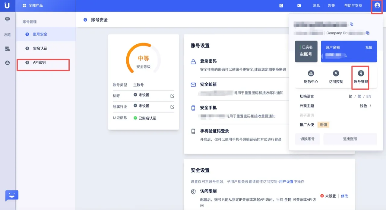The height and width of the screenshot is (210, 386).
Task: Click the user avatar icon
Action: click(x=377, y=5)
